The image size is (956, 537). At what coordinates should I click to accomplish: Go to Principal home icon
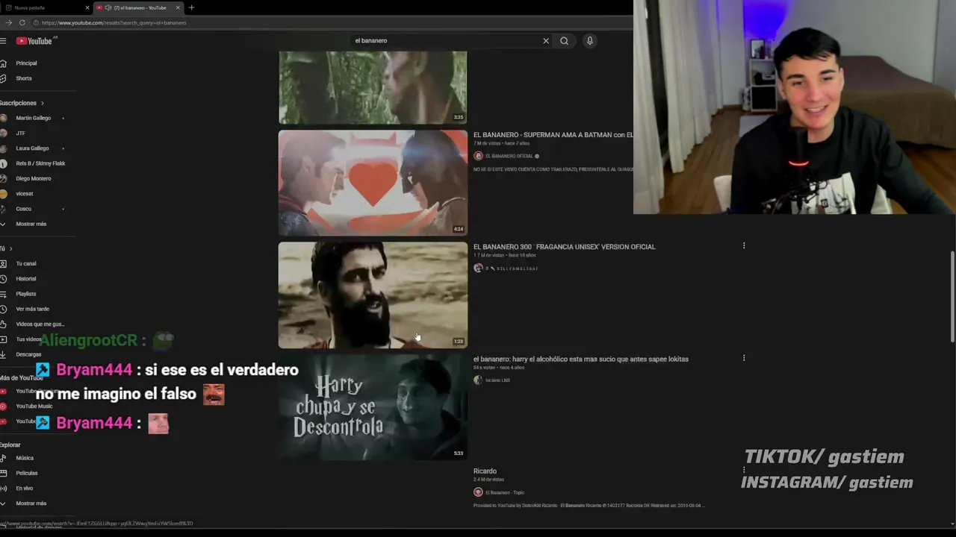coord(4,63)
